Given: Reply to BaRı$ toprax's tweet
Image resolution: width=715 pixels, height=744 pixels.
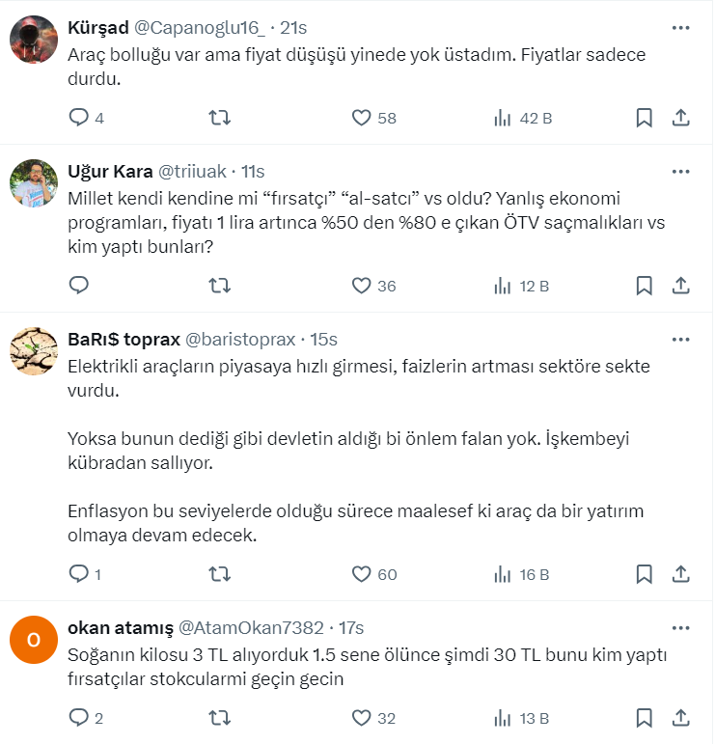Looking at the screenshot, I should [80, 574].
